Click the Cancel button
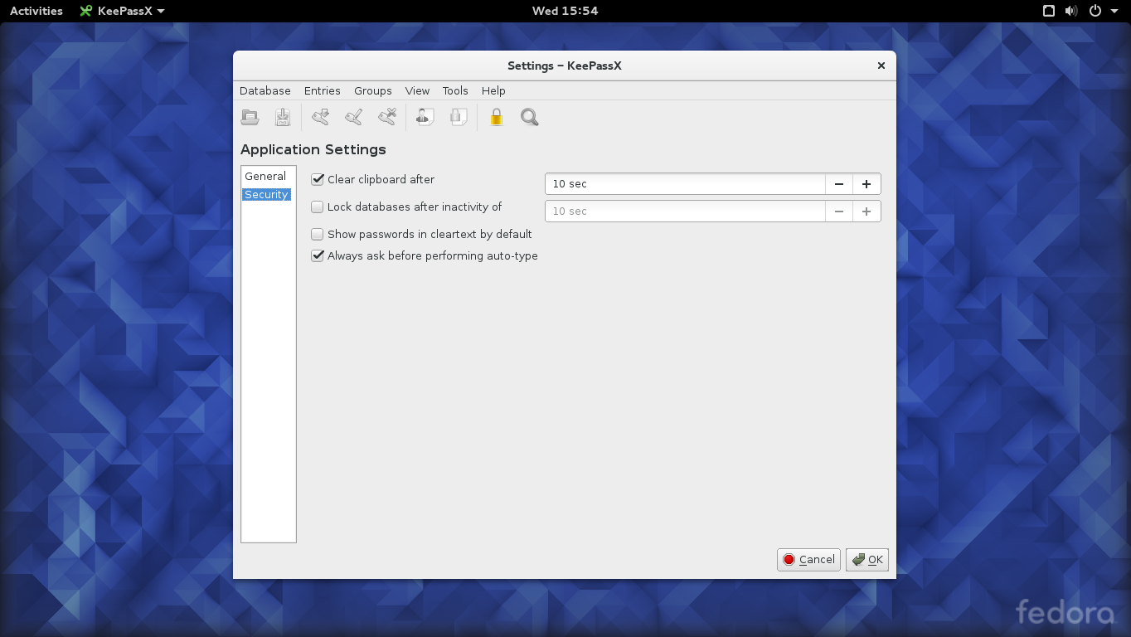This screenshot has height=637, width=1131. point(808,560)
